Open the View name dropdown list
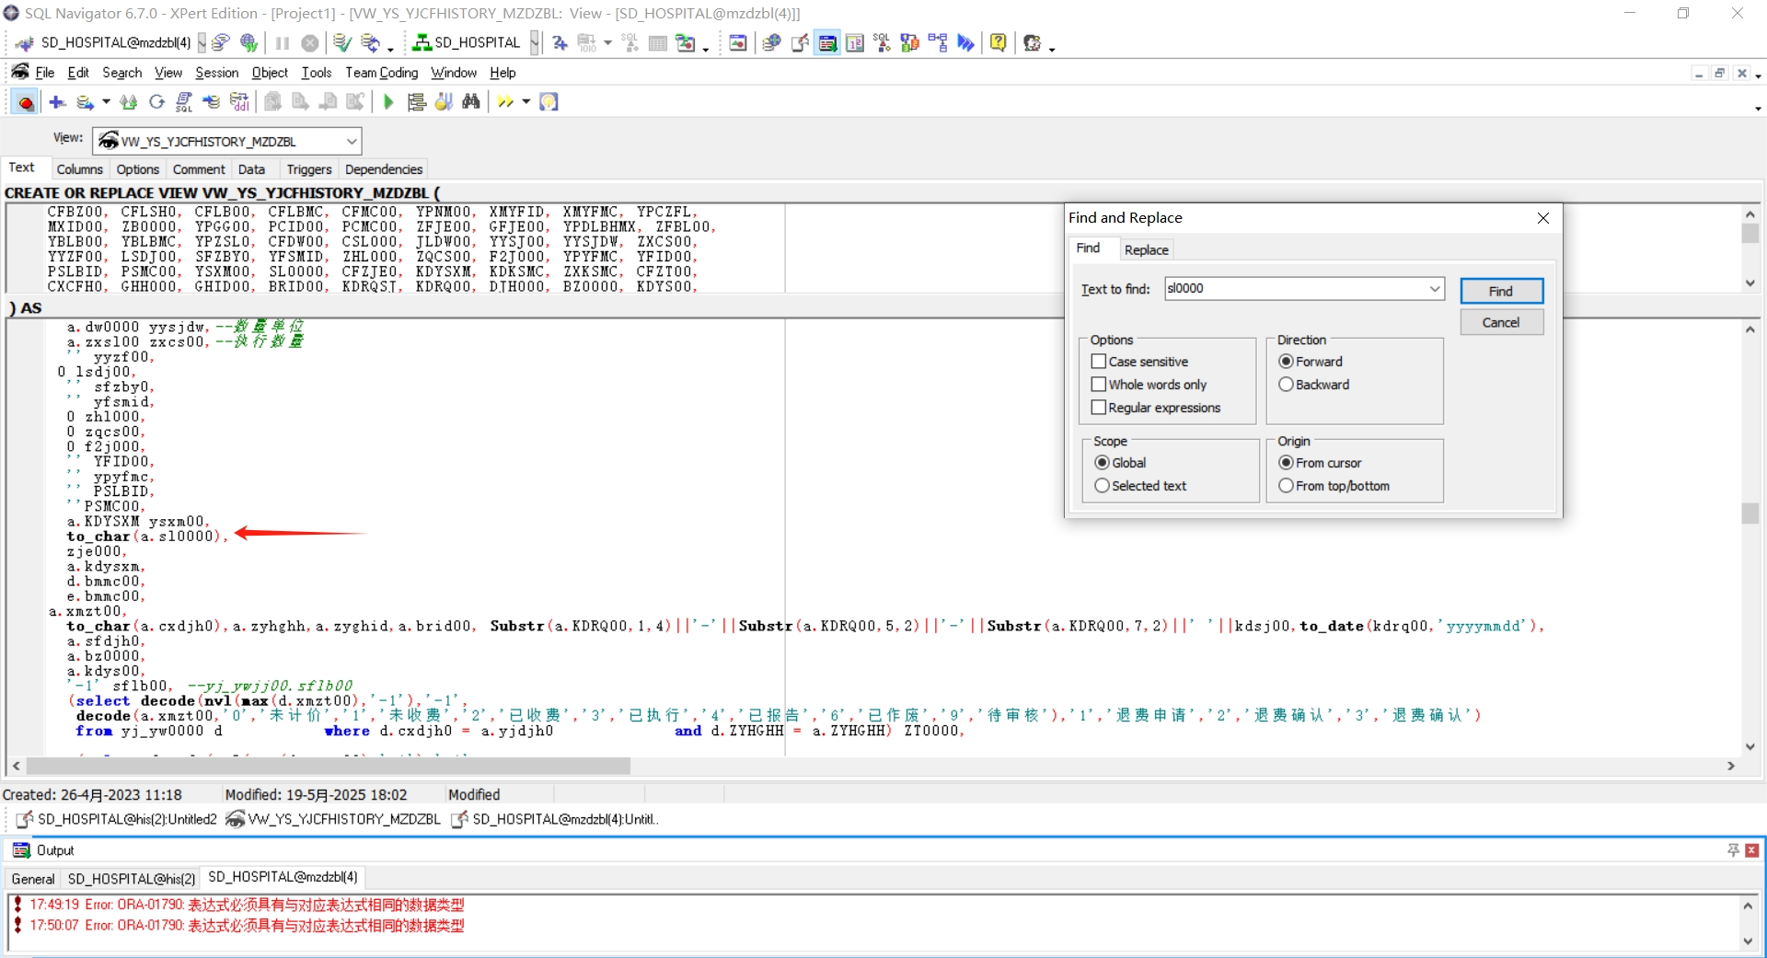The image size is (1767, 958). point(351,142)
